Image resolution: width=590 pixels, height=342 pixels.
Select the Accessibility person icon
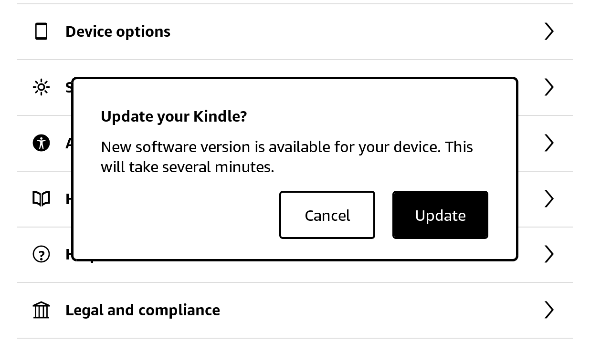(x=42, y=143)
